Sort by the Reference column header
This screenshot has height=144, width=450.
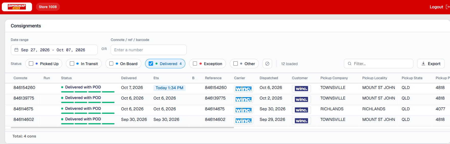coord(213,78)
